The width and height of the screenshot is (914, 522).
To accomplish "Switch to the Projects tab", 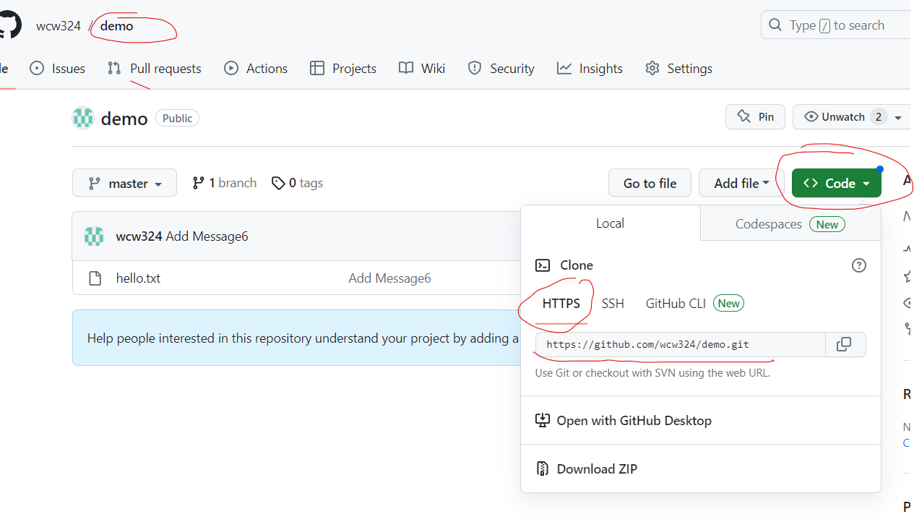I will tap(343, 68).
